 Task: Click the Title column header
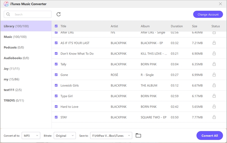pyautogui.click(x=63, y=26)
